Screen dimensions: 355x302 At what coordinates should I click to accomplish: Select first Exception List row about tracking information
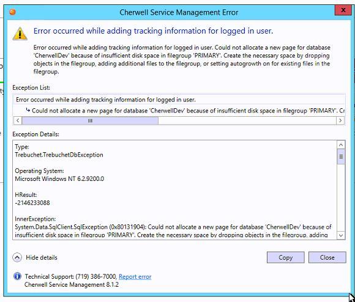pyautogui.click(x=179, y=100)
